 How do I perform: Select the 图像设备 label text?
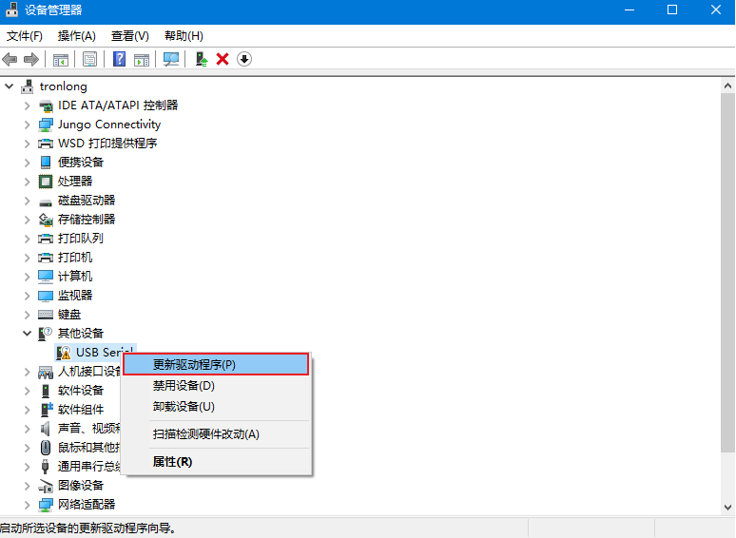pyautogui.click(x=80, y=486)
